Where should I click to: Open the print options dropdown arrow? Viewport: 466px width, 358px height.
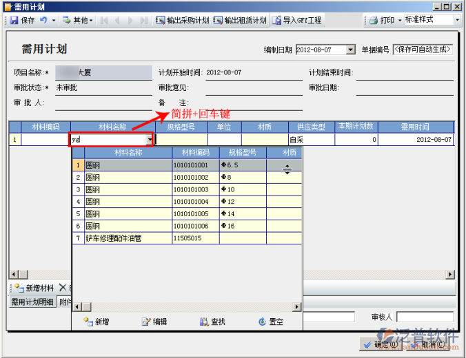pyautogui.click(x=400, y=21)
